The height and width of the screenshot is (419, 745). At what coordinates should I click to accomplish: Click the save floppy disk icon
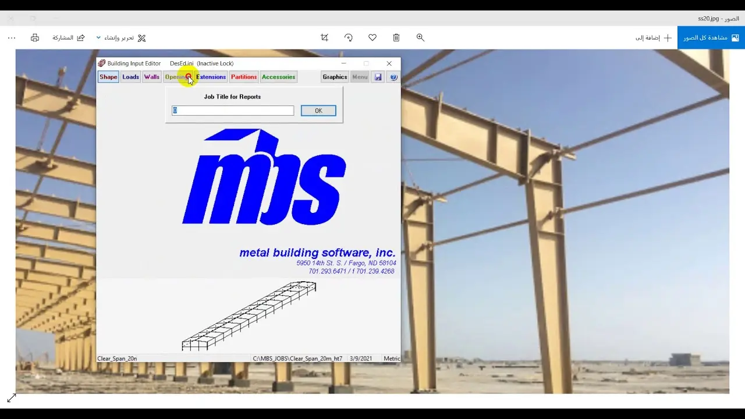378,77
